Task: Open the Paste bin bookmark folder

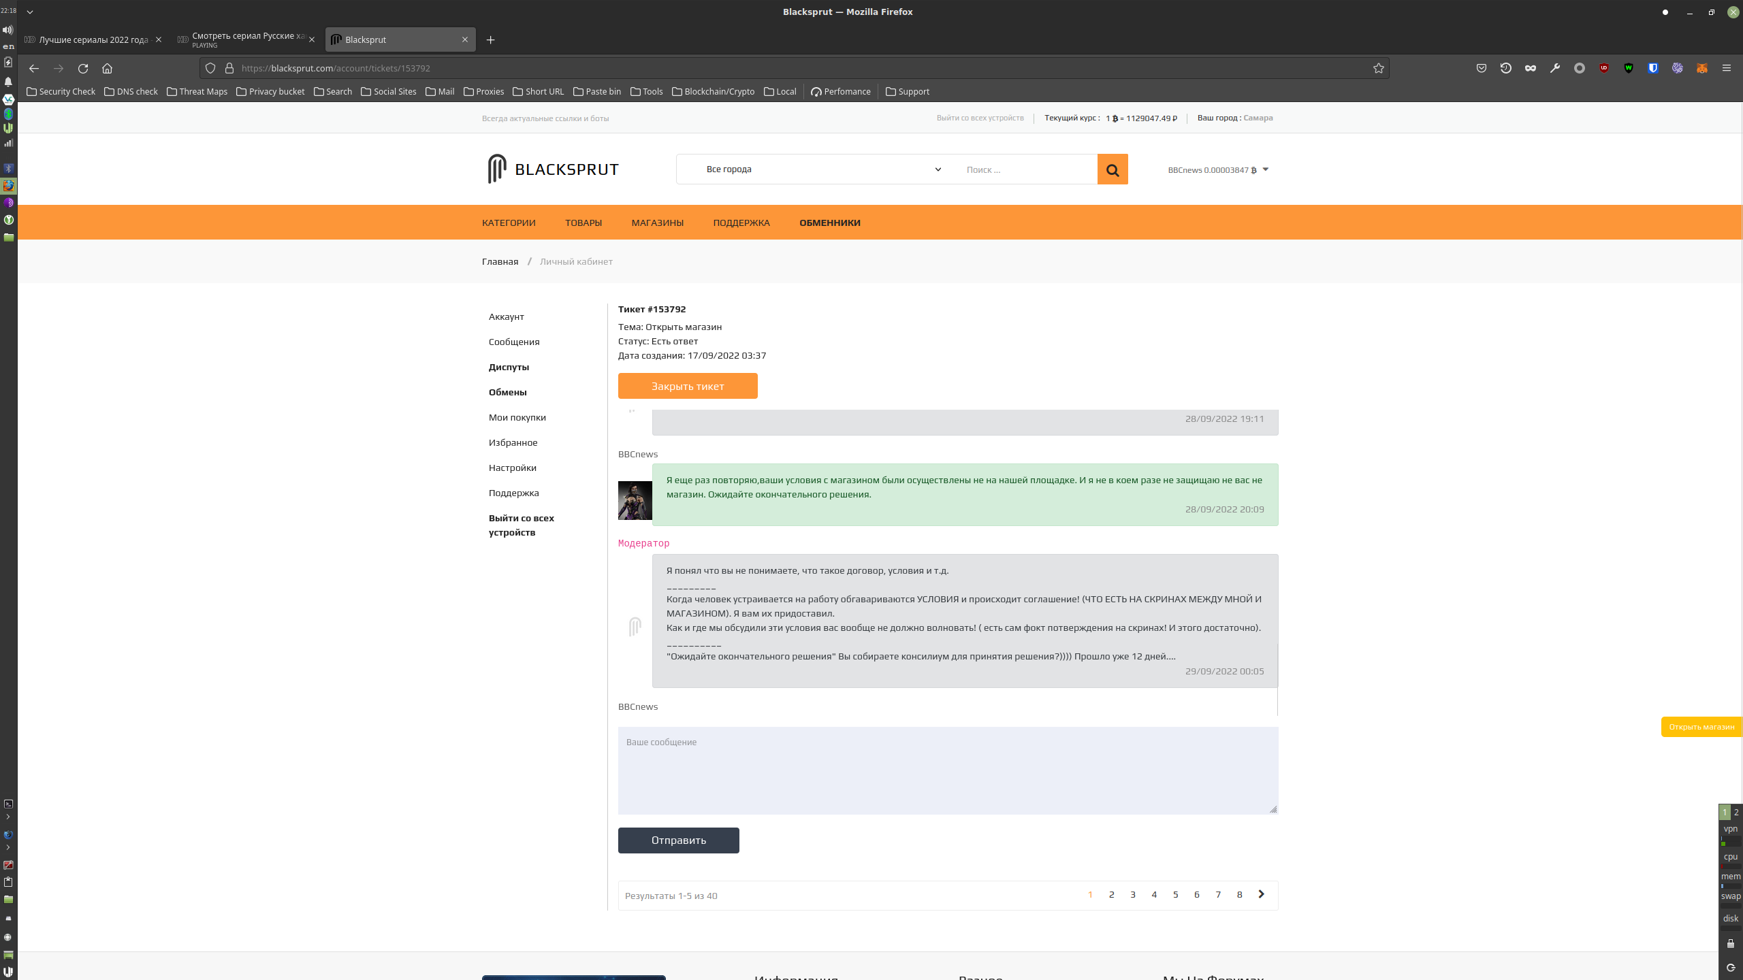Action: point(596,91)
